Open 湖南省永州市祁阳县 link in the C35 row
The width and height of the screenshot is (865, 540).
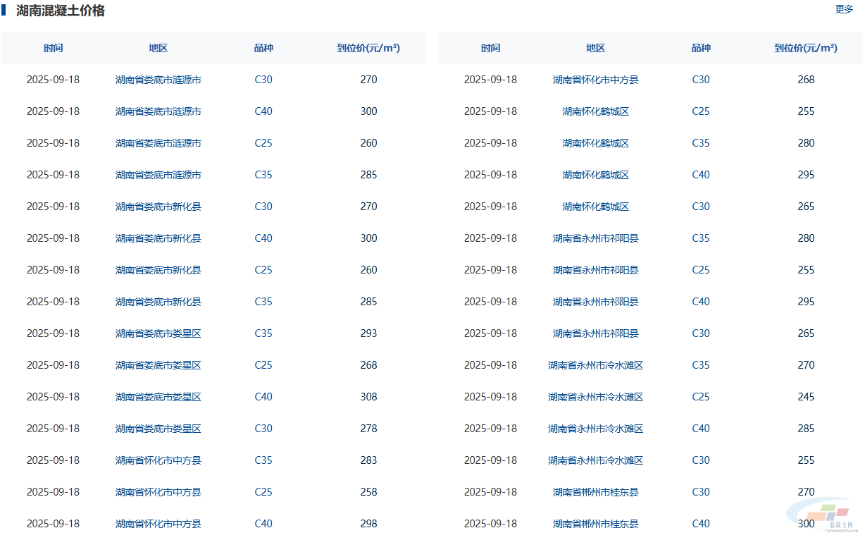595,238
